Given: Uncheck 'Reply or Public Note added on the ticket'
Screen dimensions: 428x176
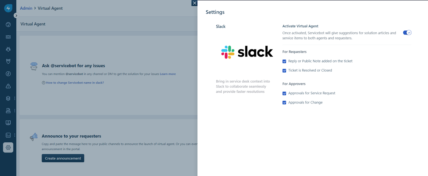Looking at the screenshot, I should (284, 61).
